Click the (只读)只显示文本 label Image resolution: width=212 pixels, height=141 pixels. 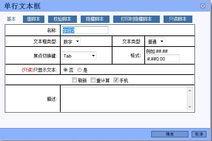click(x=39, y=70)
